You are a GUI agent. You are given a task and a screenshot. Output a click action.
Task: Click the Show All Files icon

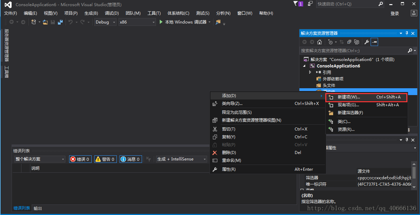point(357,42)
